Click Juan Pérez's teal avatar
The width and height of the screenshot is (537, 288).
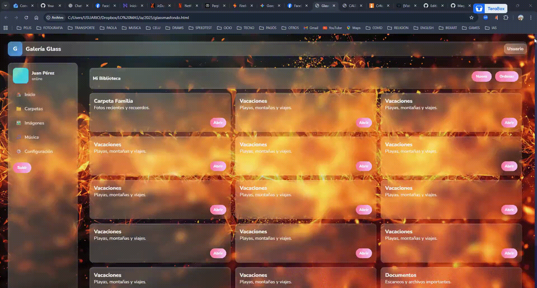click(x=21, y=76)
